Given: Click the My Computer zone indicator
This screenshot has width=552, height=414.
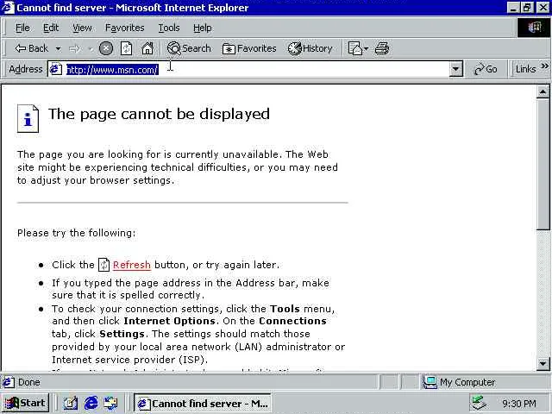Looking at the screenshot, I should click(x=460, y=382).
